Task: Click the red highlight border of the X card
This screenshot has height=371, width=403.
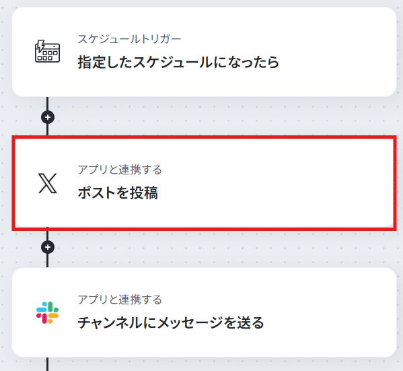Action: [x=205, y=137]
